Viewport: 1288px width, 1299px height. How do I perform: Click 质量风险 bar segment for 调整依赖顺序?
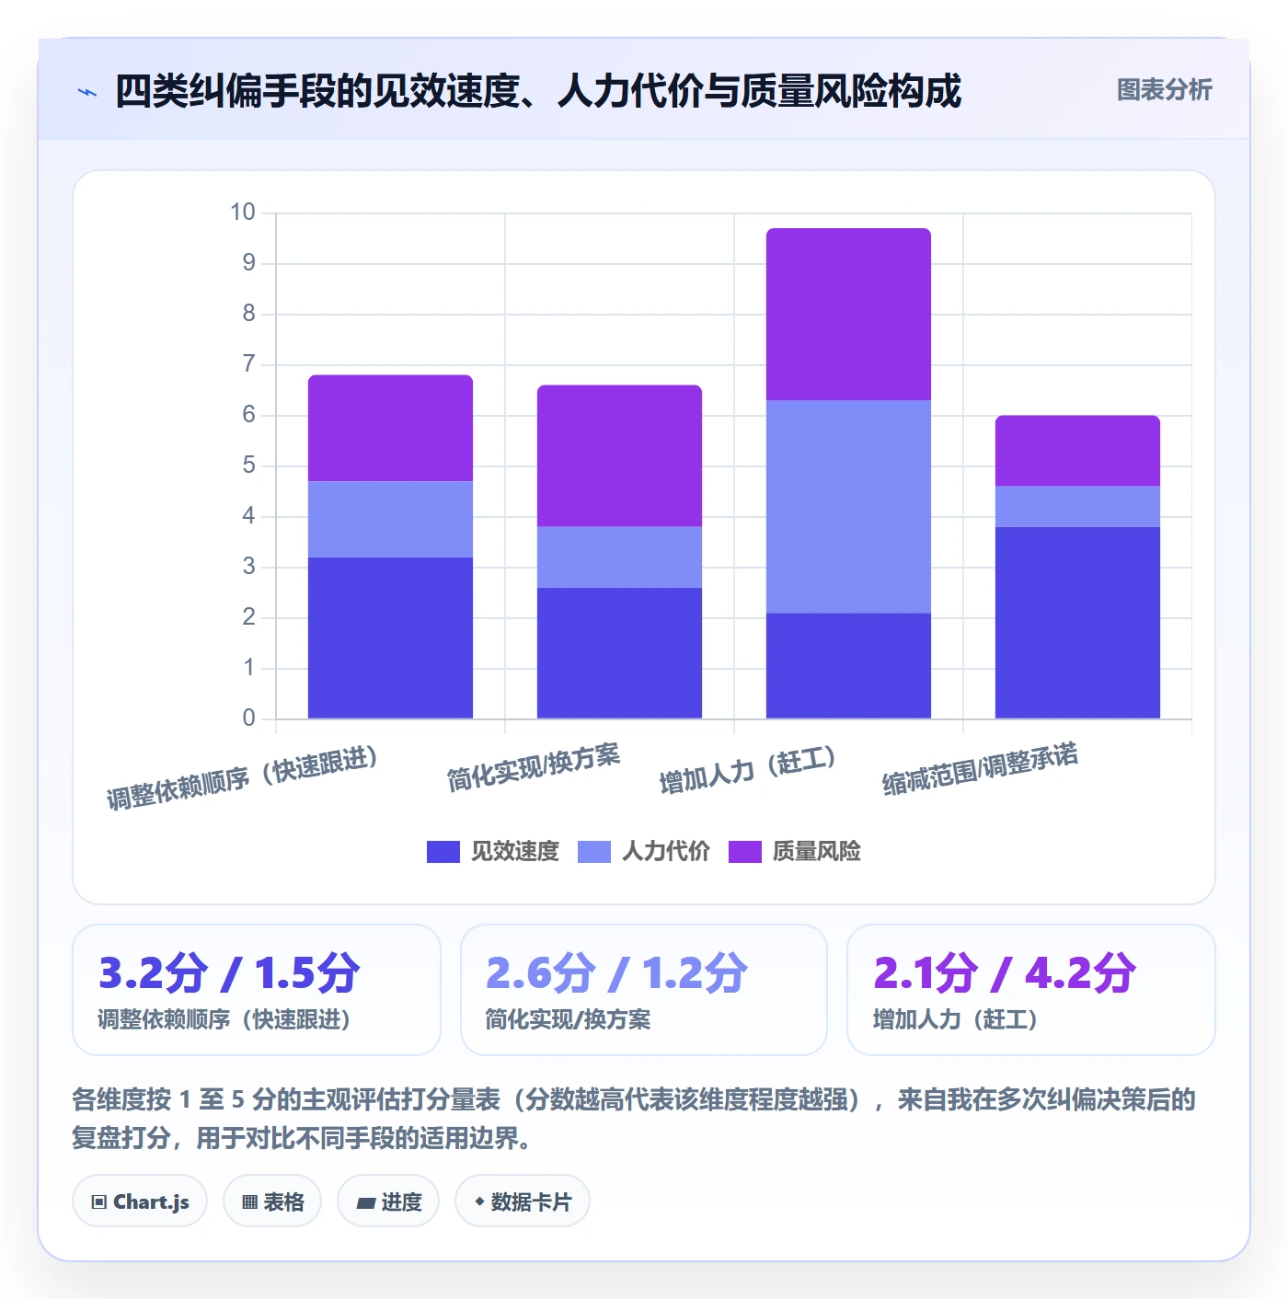(390, 428)
